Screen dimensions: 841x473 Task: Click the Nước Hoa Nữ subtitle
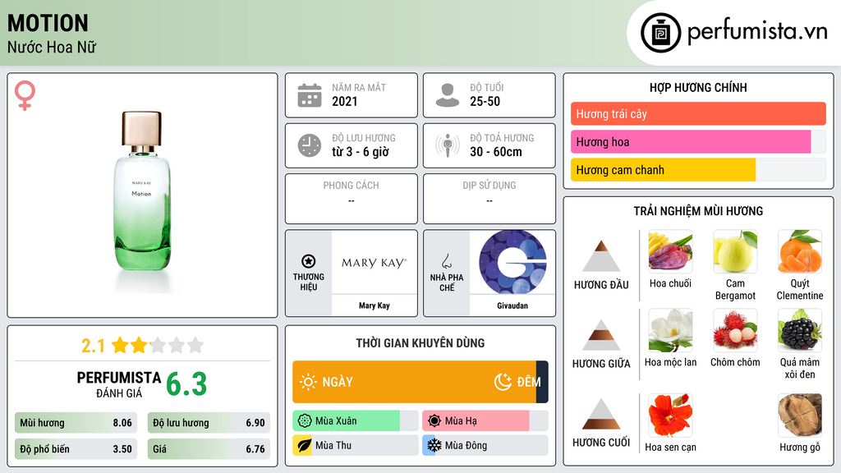(x=52, y=47)
